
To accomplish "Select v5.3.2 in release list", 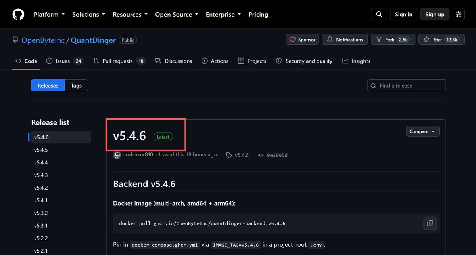I will (61, 213).
